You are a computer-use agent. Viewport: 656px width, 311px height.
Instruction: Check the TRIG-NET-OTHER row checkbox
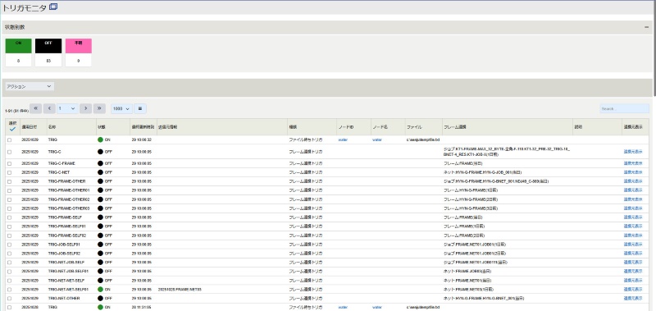tap(10, 299)
